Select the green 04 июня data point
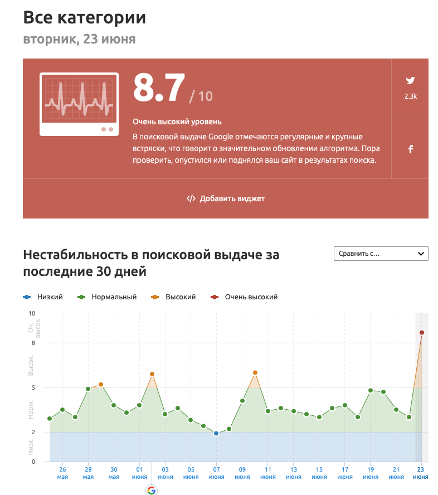The width and height of the screenshot is (438, 495). click(178, 408)
